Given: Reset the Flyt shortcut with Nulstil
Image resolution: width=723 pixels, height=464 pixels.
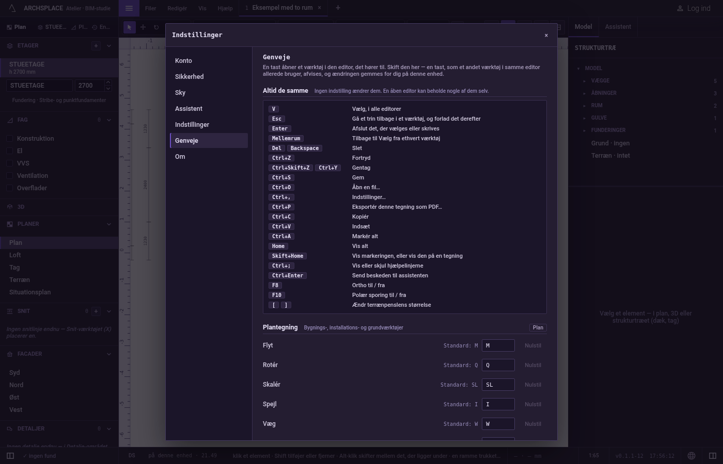Looking at the screenshot, I should 533,345.
